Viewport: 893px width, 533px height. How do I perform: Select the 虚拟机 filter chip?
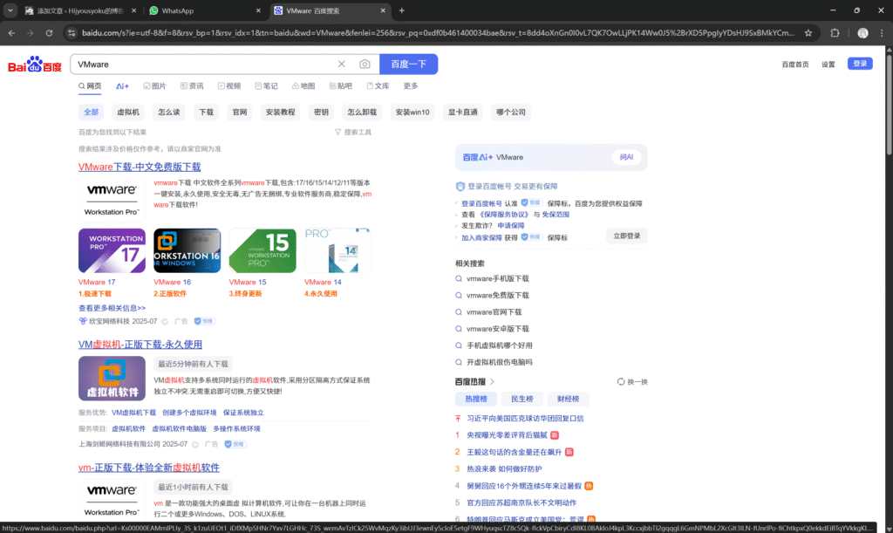tap(128, 113)
